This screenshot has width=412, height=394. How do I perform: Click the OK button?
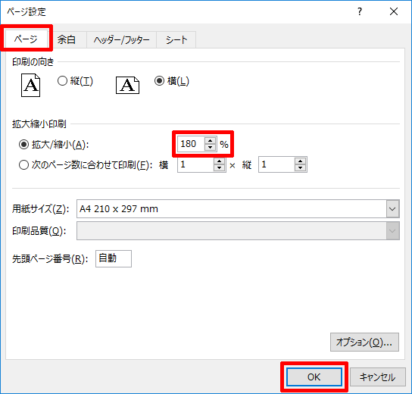[314, 377]
